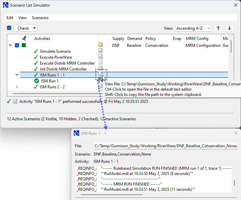This screenshot has width=241, height=200.
Task: Collapse the ISM Runs 1 - 1 item
Action: [17, 75]
